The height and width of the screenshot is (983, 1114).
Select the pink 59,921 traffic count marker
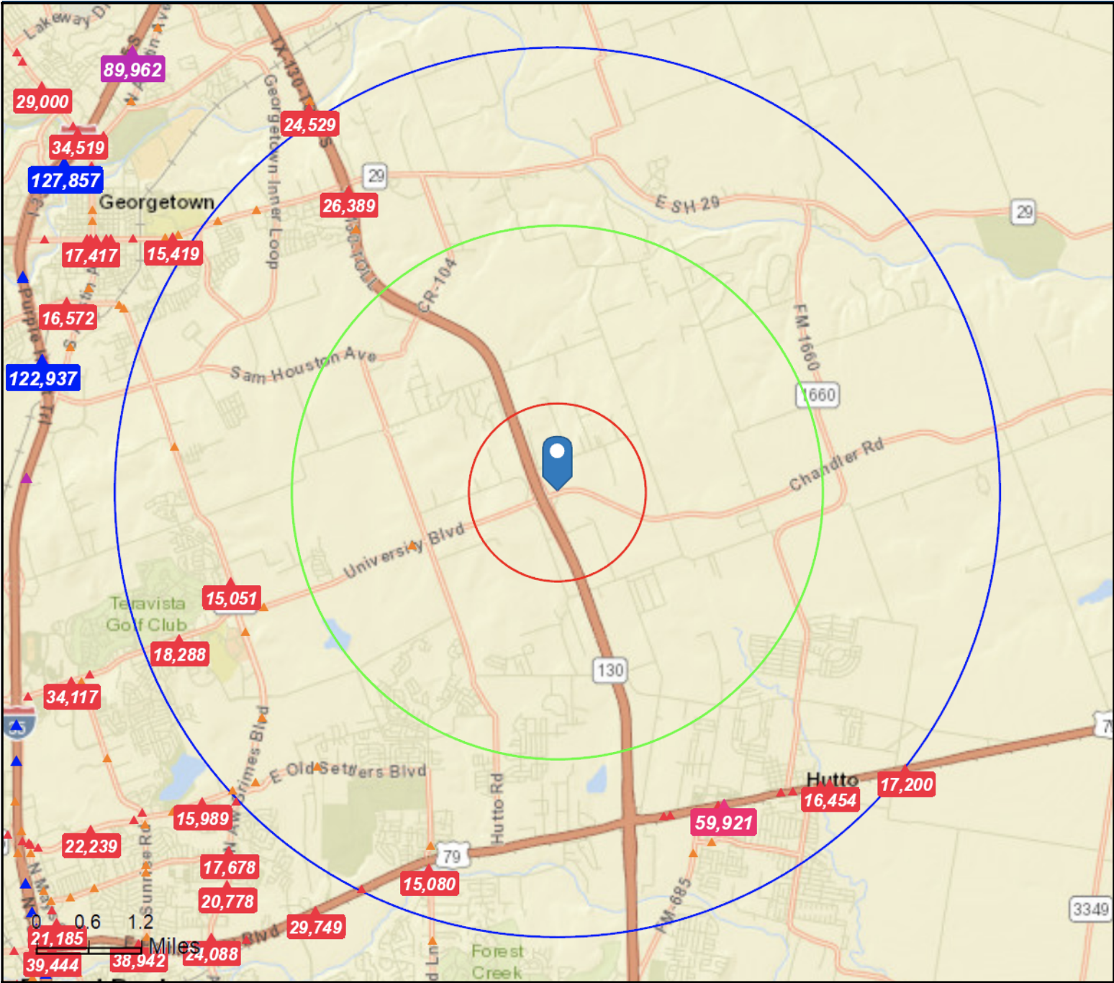point(723,822)
